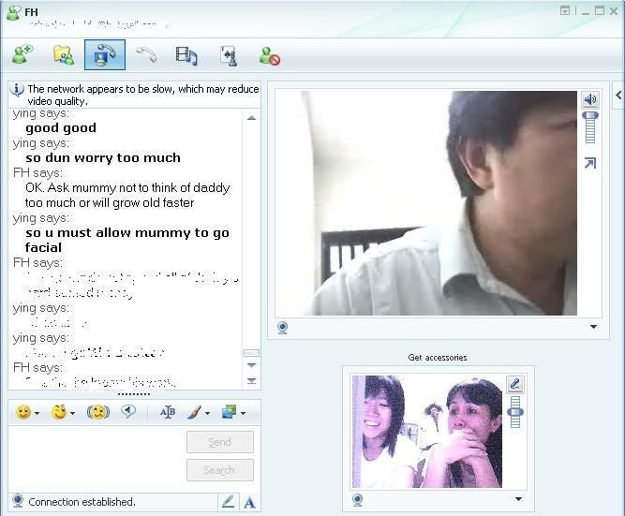Switch to text typing mode A icon
625x516 pixels.
click(250, 503)
